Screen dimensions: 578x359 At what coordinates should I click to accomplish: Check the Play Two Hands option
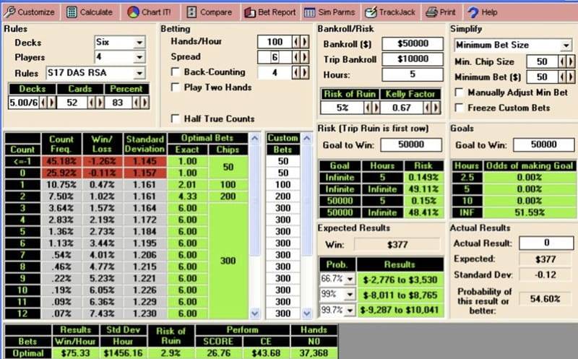176,87
